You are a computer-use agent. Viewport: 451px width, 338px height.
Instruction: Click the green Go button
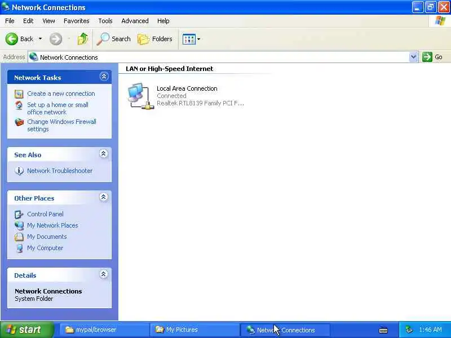(x=432, y=57)
